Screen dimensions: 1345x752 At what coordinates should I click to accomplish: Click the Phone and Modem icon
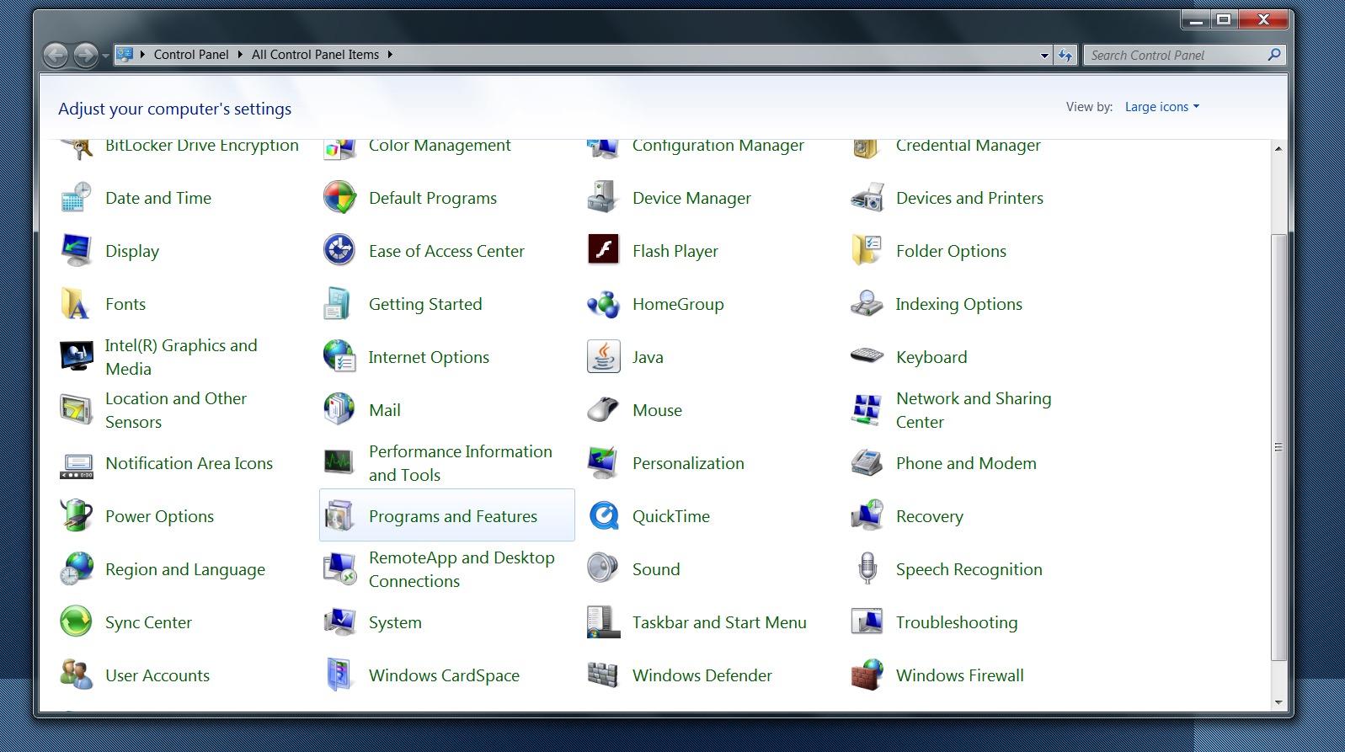coord(867,463)
